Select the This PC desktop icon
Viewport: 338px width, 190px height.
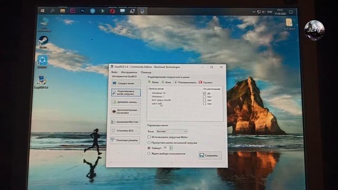[x=44, y=24]
